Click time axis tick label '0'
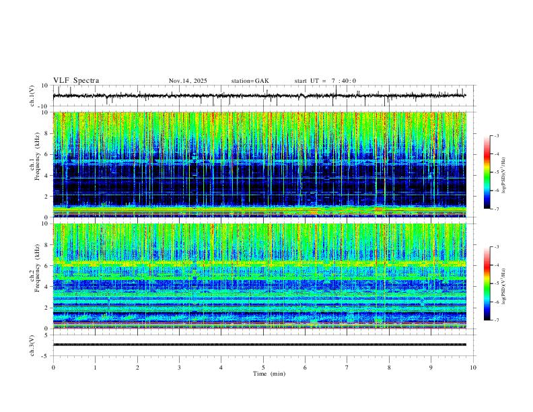533x412 pixels. (x=53, y=368)
